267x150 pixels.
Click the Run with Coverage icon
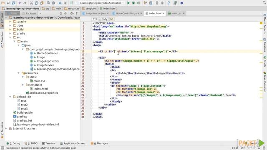(139, 3)
